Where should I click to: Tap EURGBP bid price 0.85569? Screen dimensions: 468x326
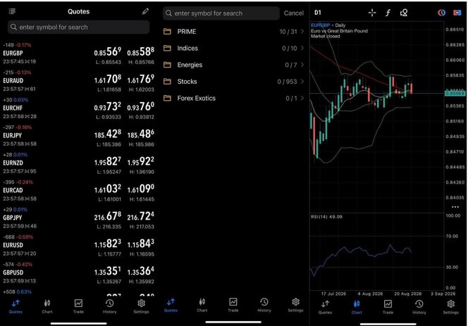click(107, 52)
